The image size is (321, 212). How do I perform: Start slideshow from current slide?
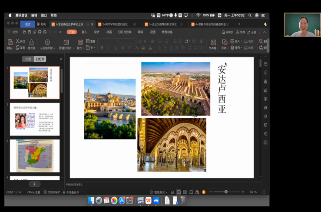[47, 43]
